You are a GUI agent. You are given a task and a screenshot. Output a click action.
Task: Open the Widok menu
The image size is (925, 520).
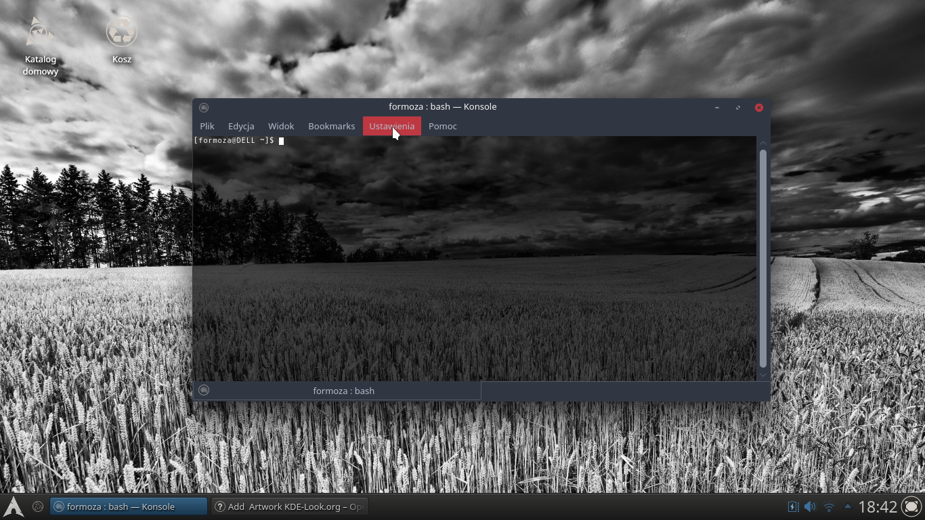click(x=281, y=126)
